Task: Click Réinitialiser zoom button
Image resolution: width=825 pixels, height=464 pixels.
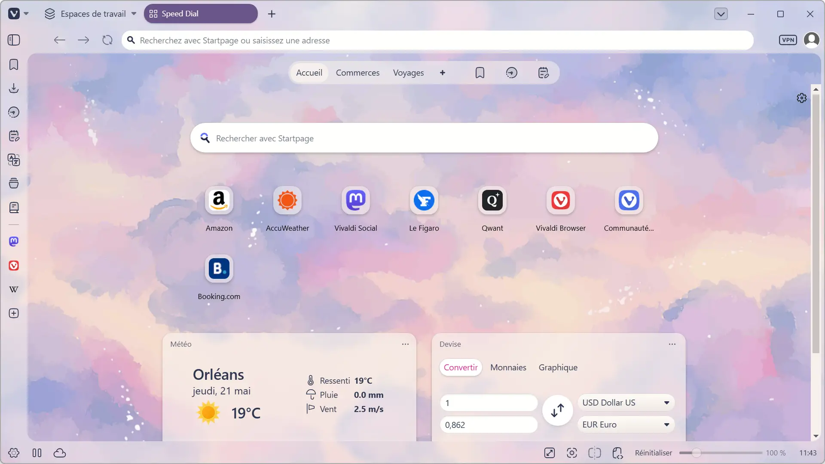Action: (654, 453)
